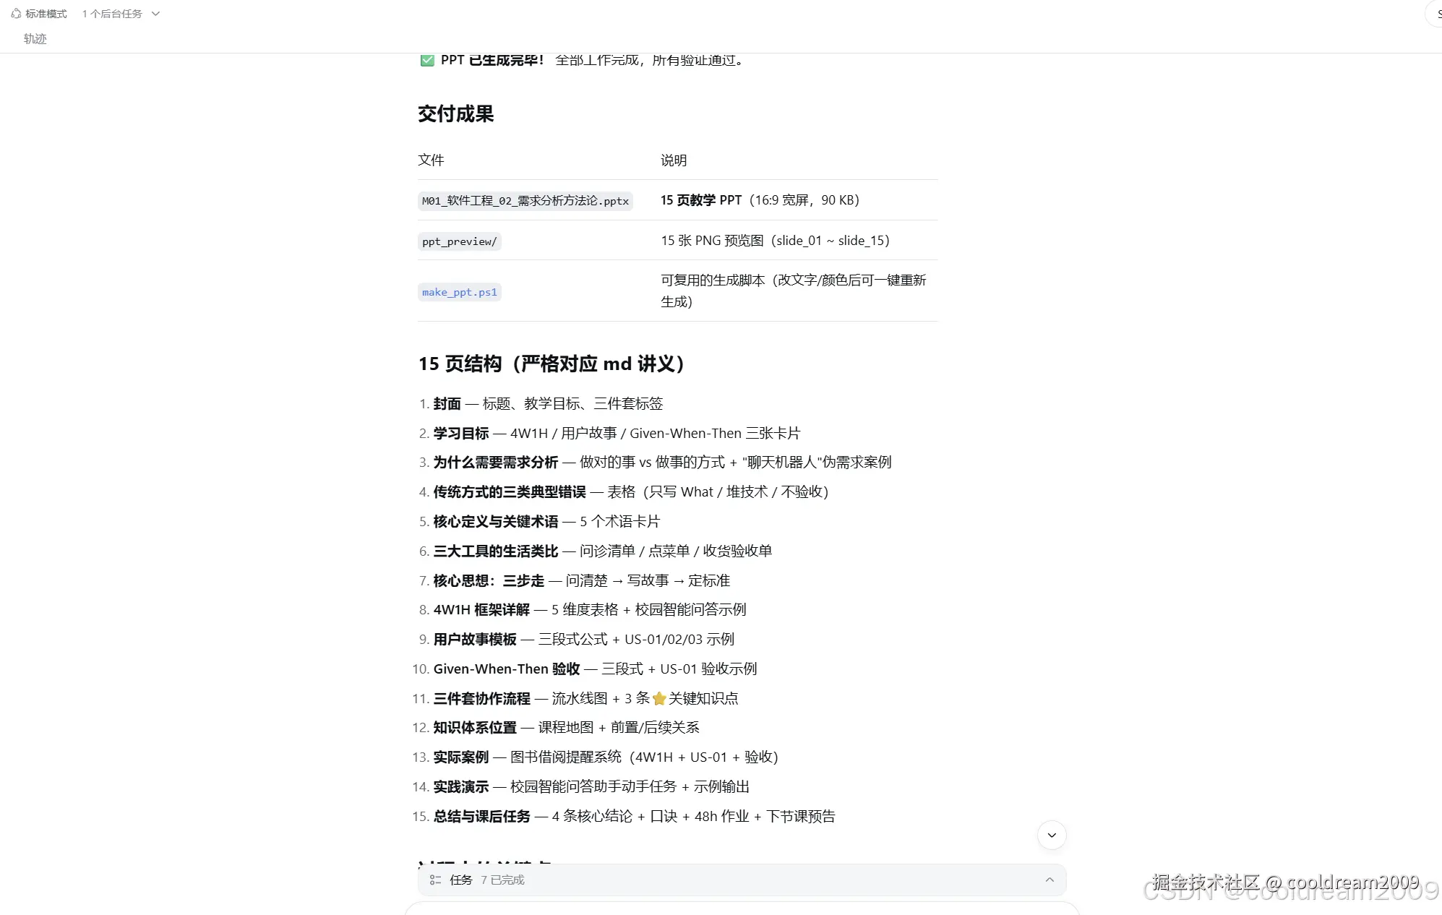Viewport: 1442px width, 915px height.
Task: Click the 7 已完成 status text
Action: [x=502, y=880]
